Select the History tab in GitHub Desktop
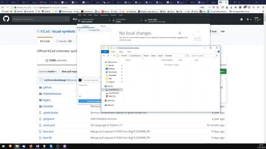The width and height of the screenshot is (266, 149). coord(103,26)
